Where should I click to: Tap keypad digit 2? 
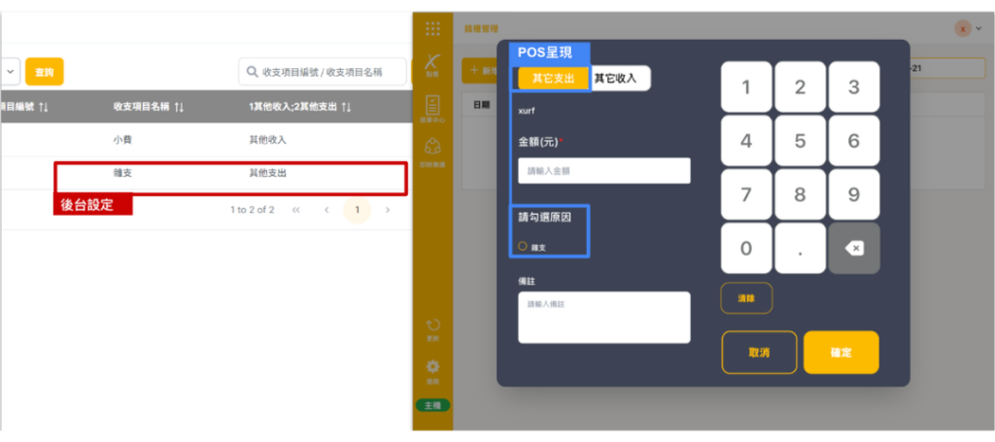click(x=801, y=86)
